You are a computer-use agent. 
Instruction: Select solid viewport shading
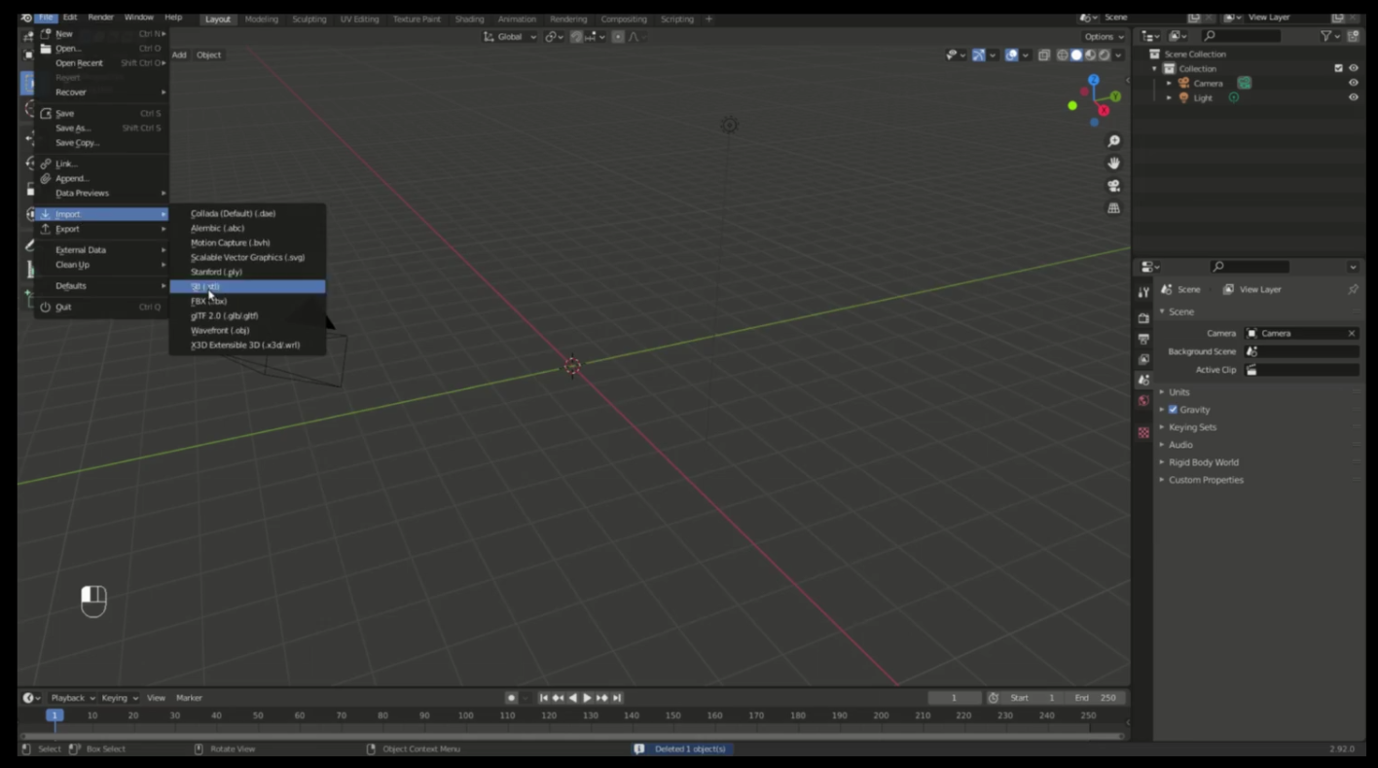[x=1076, y=55]
